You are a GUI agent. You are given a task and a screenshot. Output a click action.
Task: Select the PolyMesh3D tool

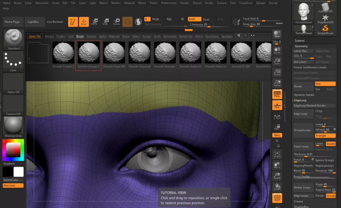(325, 19)
